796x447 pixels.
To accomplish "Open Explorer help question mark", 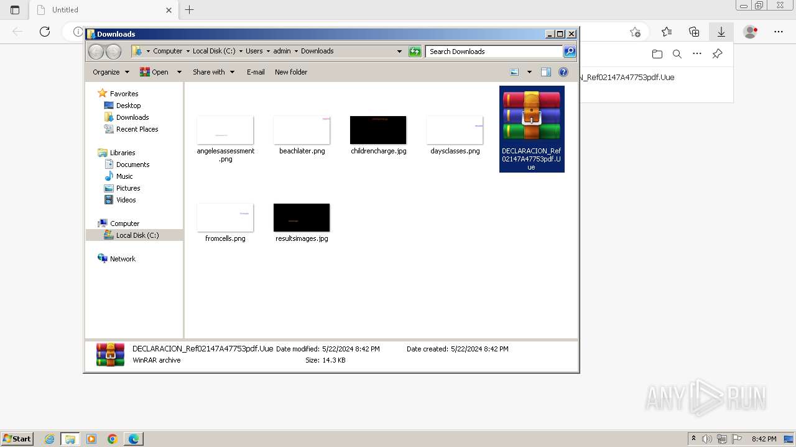I will click(563, 72).
